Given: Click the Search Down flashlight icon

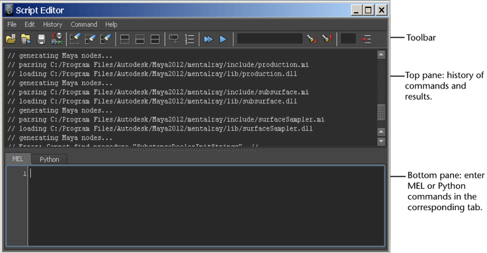Looking at the screenshot, I should pos(312,39).
